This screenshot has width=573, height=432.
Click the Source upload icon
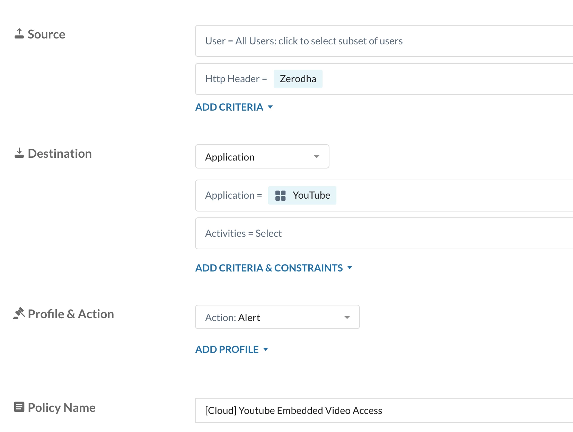click(x=19, y=34)
